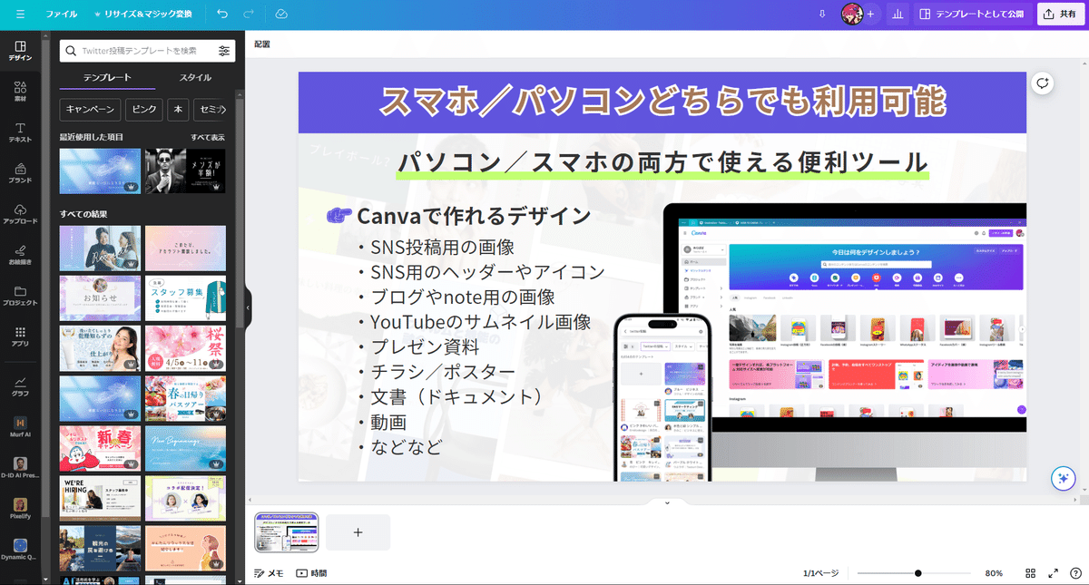Open the テキスト text panel
The image size is (1089, 585).
pos(21,132)
